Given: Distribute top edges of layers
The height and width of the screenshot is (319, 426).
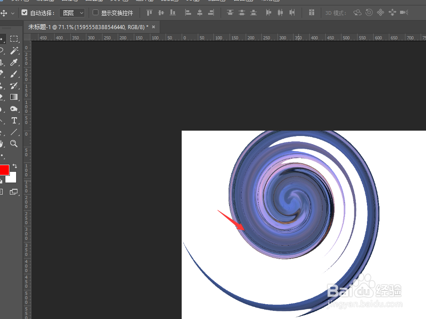Looking at the screenshot, I should 230,13.
